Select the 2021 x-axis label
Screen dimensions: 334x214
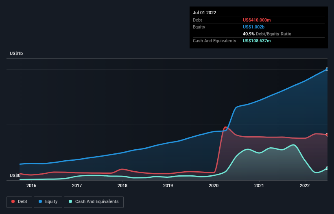[259, 186]
